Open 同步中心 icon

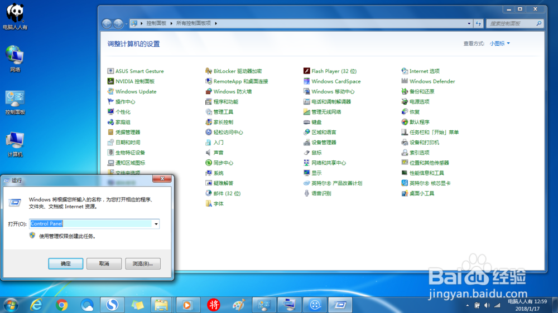click(x=209, y=163)
